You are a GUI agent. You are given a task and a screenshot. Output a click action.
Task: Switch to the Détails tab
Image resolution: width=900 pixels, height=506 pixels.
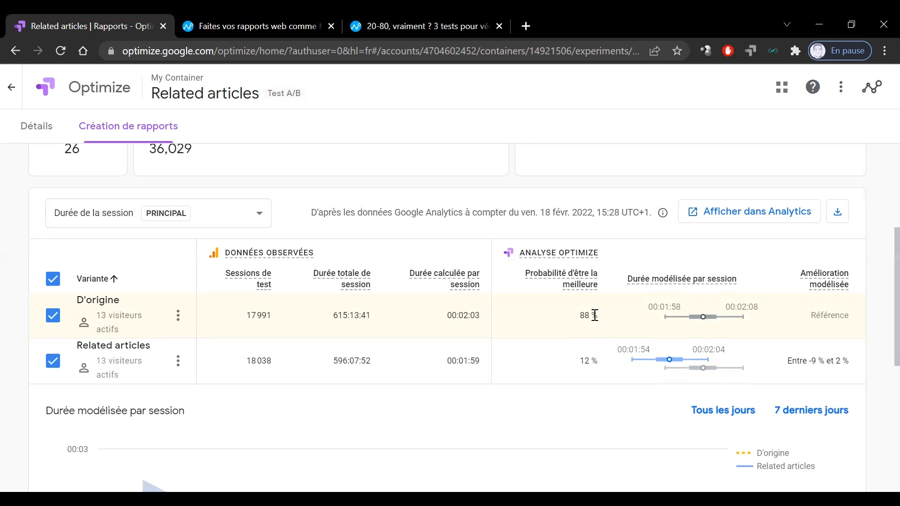(x=37, y=126)
